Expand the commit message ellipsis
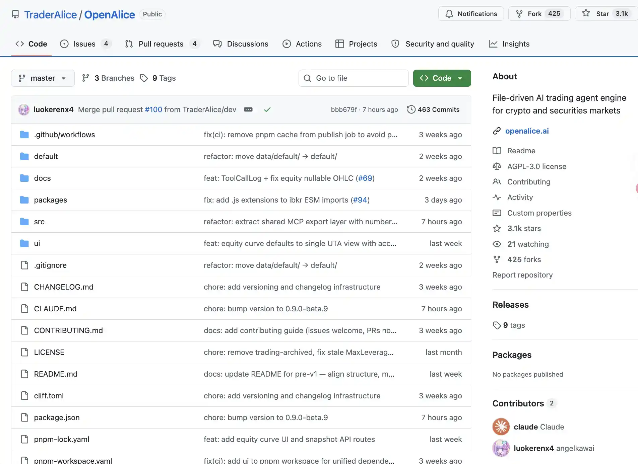The height and width of the screenshot is (464, 638). click(248, 109)
